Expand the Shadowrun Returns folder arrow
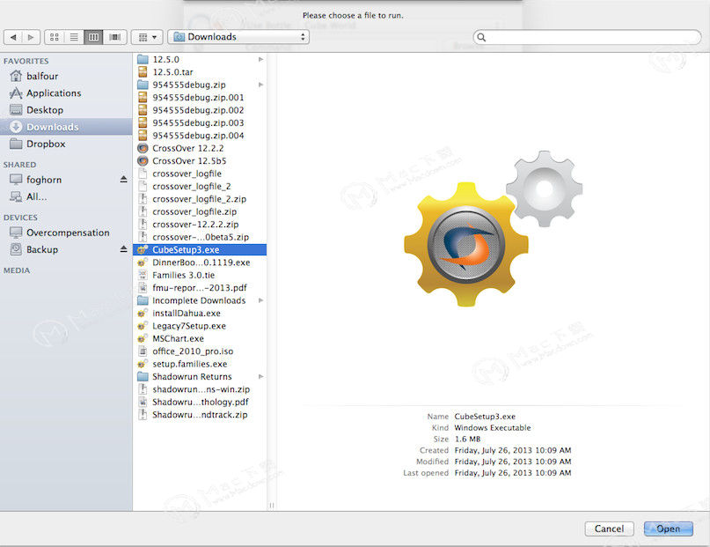Screen dimensions: 710x547 (x=260, y=377)
